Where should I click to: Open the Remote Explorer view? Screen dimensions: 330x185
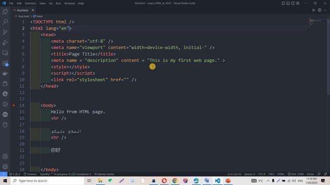pyautogui.click(x=5, y=53)
